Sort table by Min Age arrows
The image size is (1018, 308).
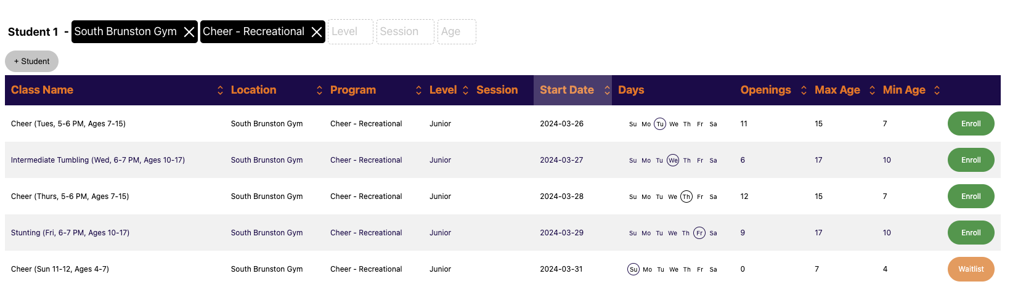(x=937, y=91)
